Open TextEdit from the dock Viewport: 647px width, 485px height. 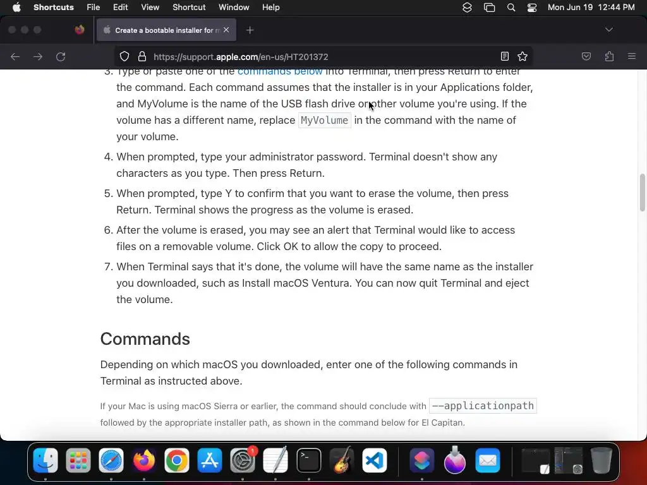click(x=275, y=460)
